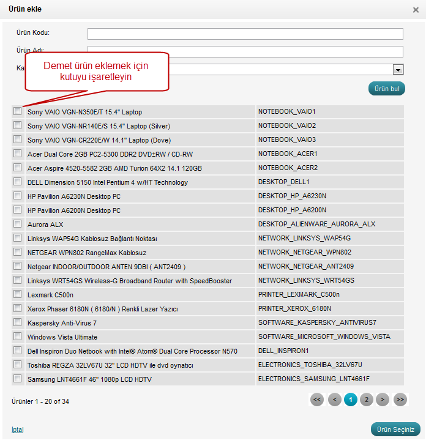Viewport: 426px width, 446px height.
Task: Select the Kaspersky Anti-Virus 7 checkbox
Action: (x=17, y=322)
